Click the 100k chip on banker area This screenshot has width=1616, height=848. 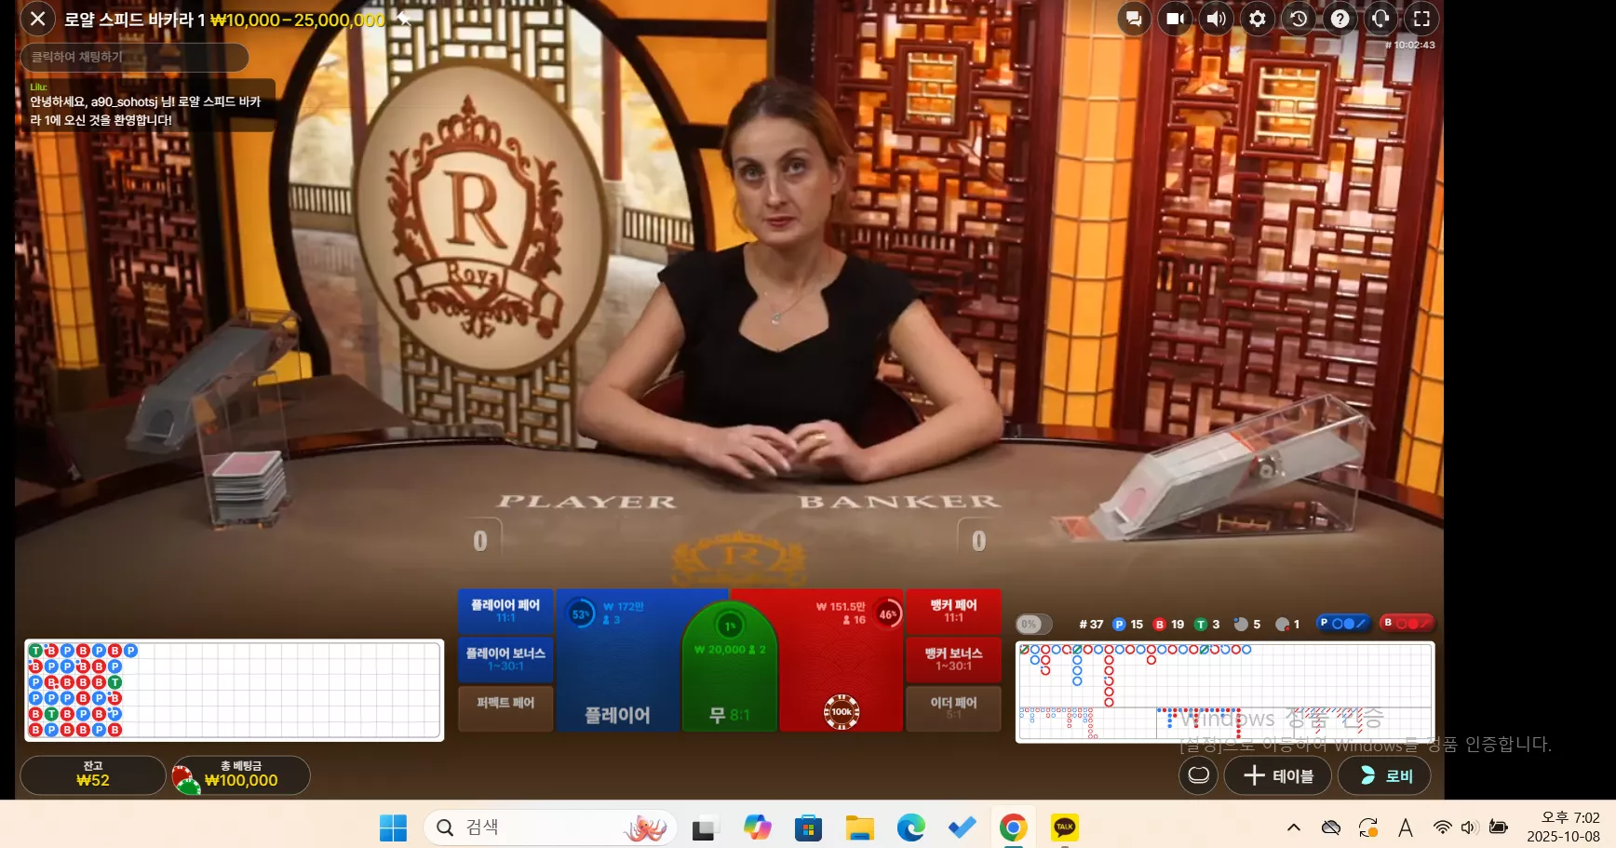point(842,712)
